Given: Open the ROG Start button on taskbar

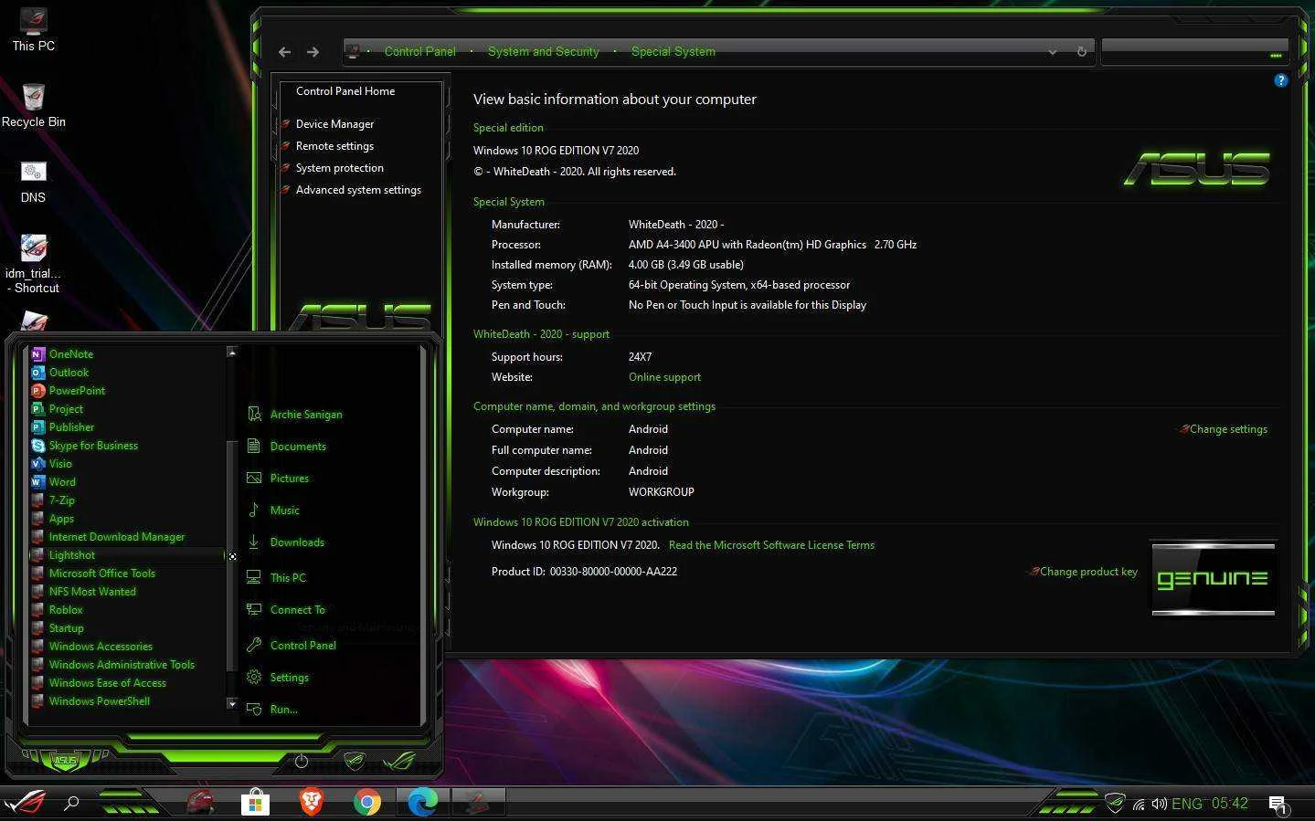Looking at the screenshot, I should tap(25, 803).
